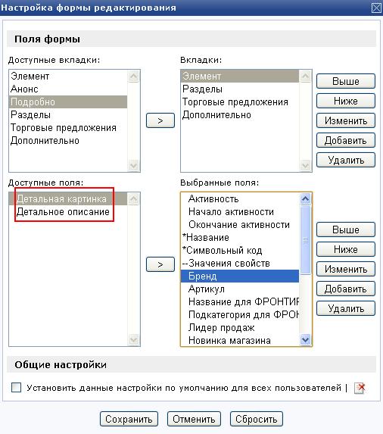Screen dimensions: 383x434
Task: Select Окончание активности in the selected fields list
Action: (240, 224)
